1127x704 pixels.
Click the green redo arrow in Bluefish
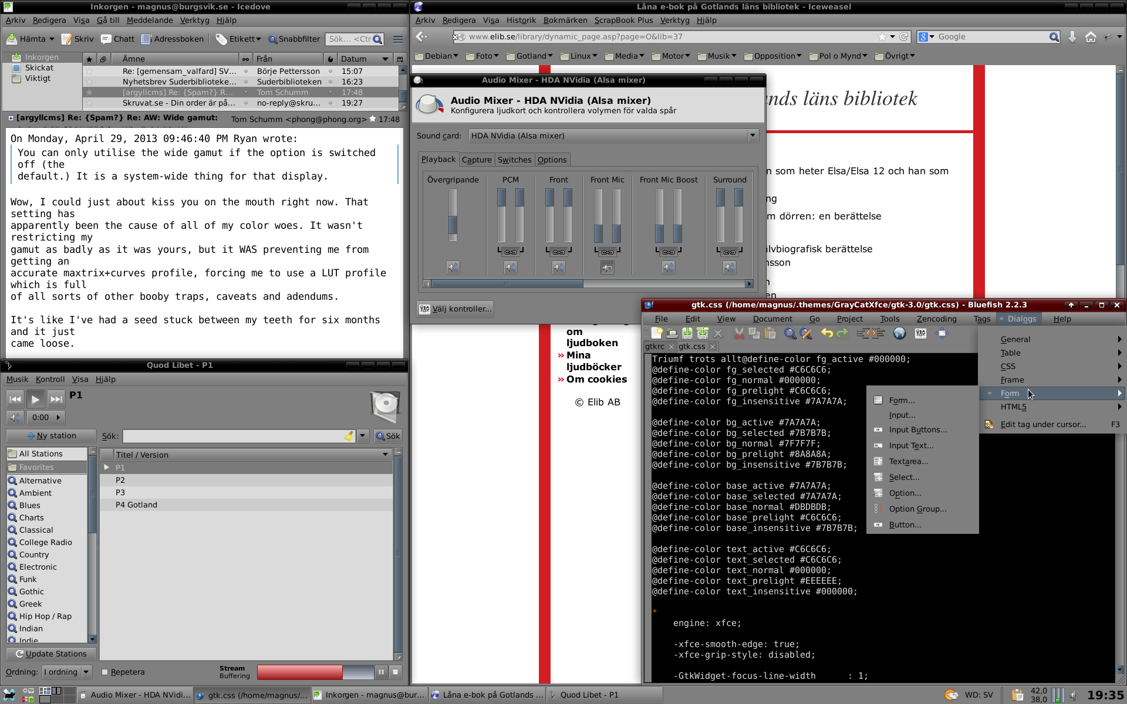point(842,333)
